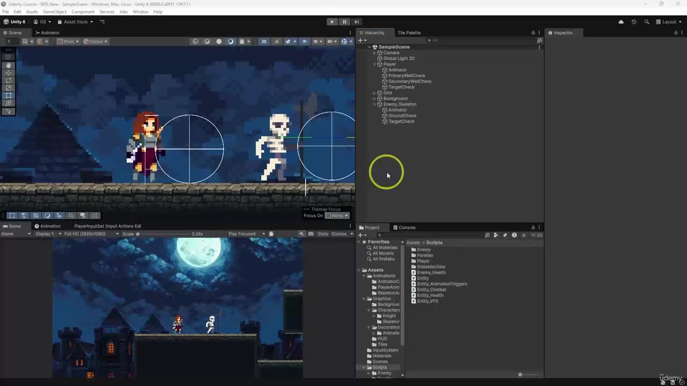Lock the Hierarchy panel
687x386 pixels.
pos(533,33)
